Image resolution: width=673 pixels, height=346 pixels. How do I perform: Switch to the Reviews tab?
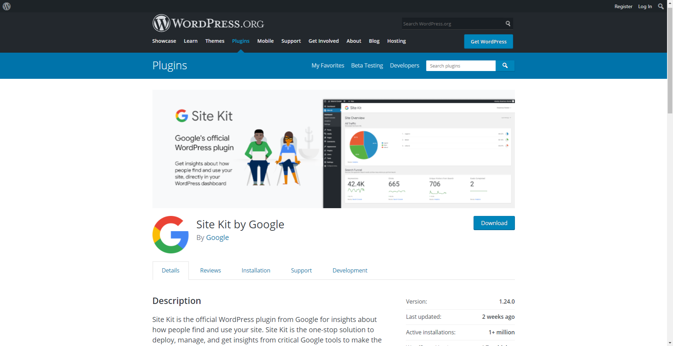210,270
